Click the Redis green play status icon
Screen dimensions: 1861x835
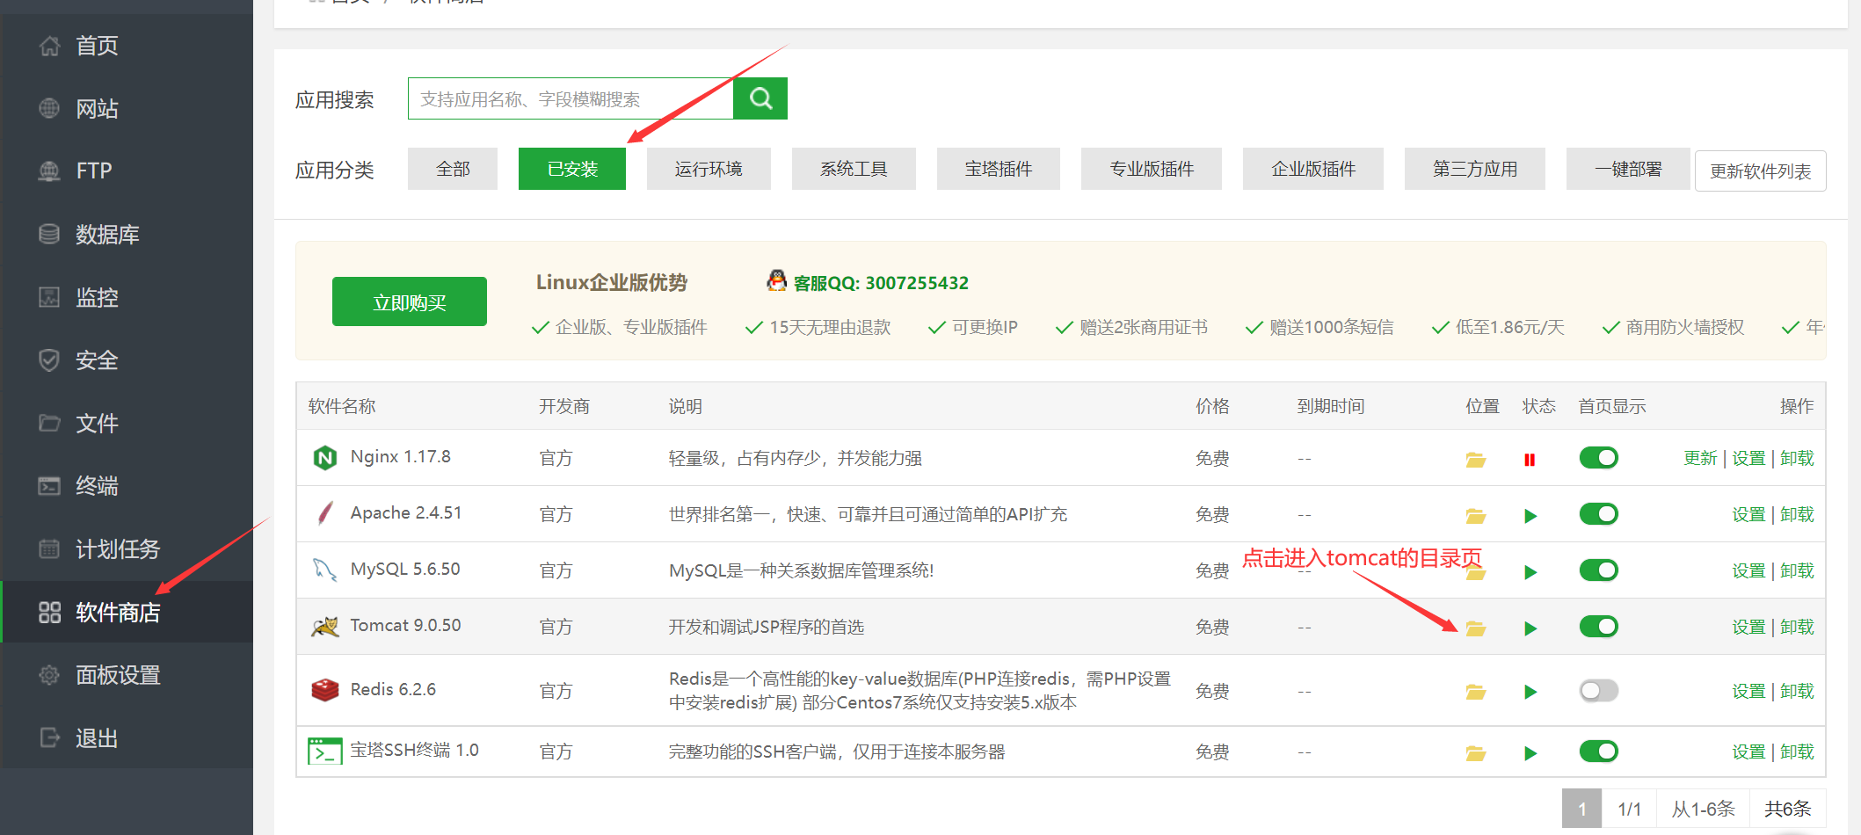point(1530,692)
